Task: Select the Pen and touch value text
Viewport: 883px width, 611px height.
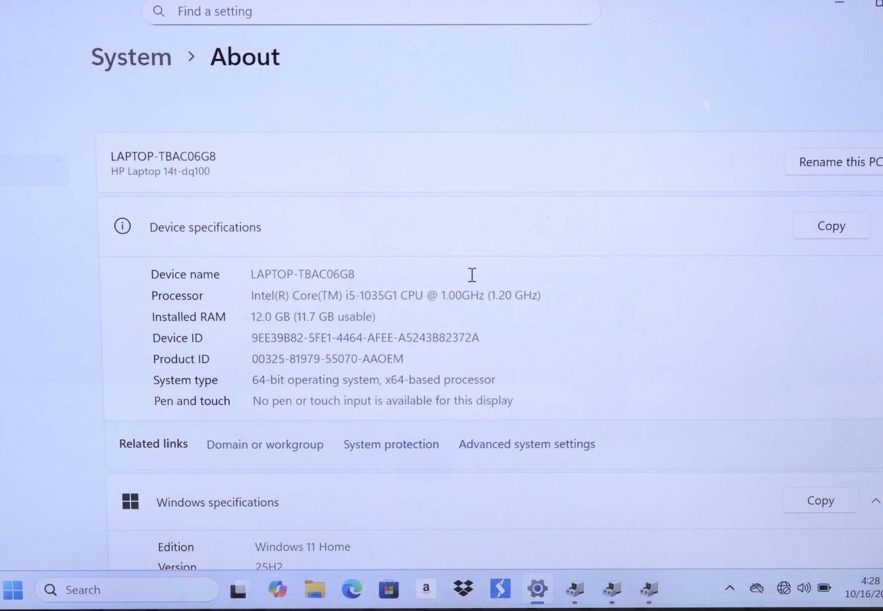Action: click(x=382, y=401)
